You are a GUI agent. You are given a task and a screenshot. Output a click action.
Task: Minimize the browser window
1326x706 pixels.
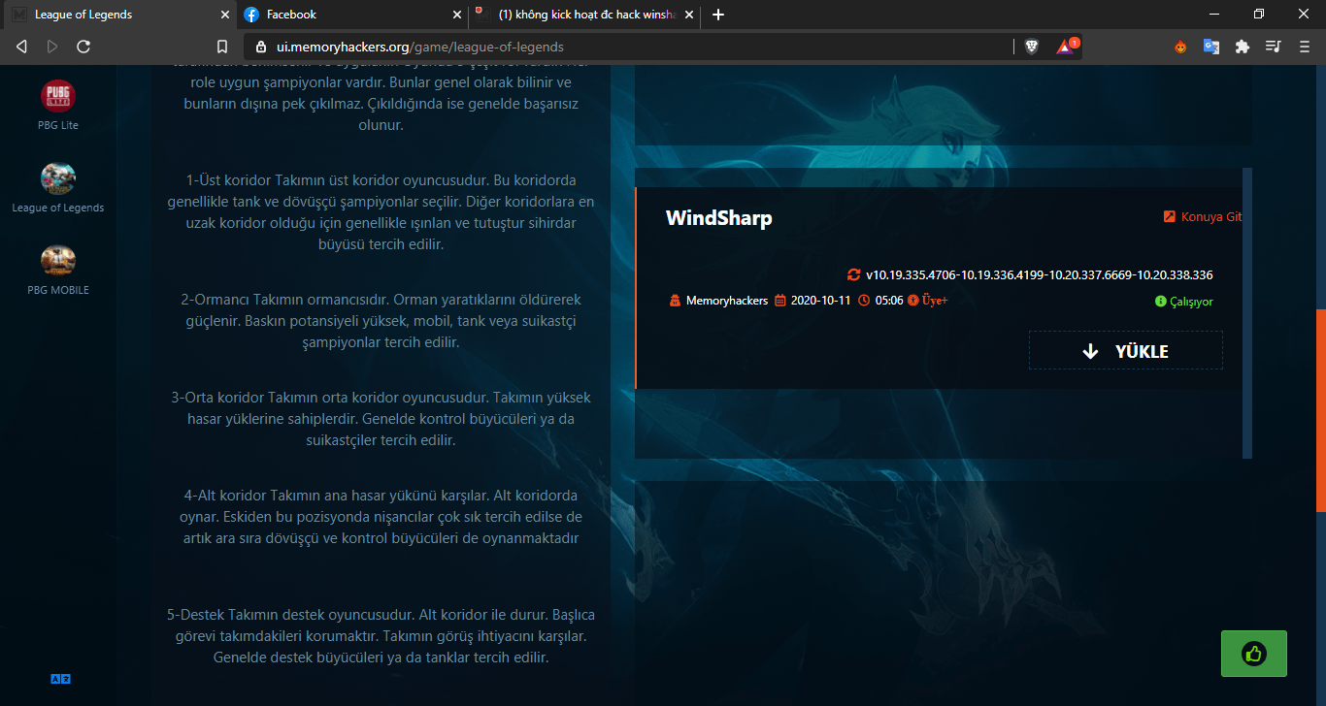[1214, 15]
